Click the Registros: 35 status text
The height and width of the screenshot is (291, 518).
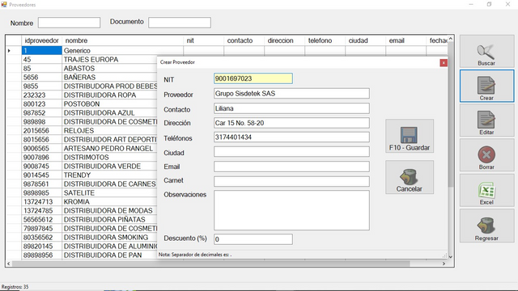pos(15,287)
